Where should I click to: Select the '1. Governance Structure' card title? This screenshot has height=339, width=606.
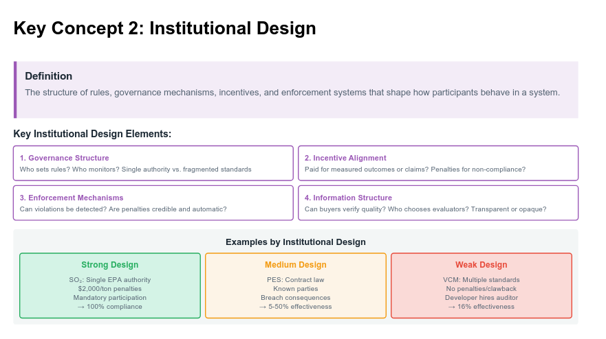(x=64, y=158)
